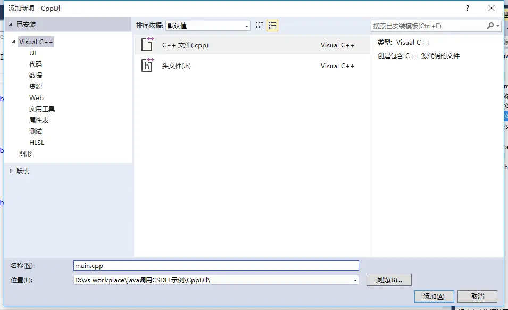Open the 排序依据 默认值 dropdown

(x=207, y=26)
